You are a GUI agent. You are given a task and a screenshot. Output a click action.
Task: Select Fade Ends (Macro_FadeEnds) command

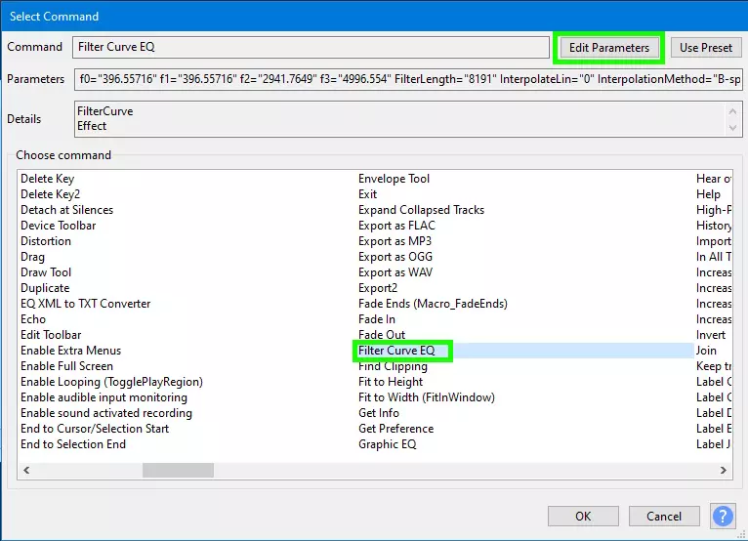point(433,304)
